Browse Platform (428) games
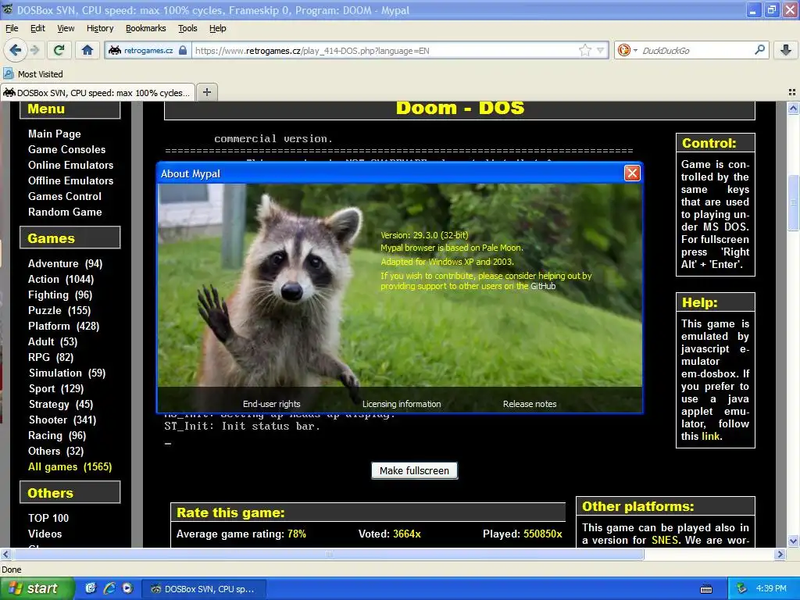This screenshot has width=800, height=600. point(64,326)
